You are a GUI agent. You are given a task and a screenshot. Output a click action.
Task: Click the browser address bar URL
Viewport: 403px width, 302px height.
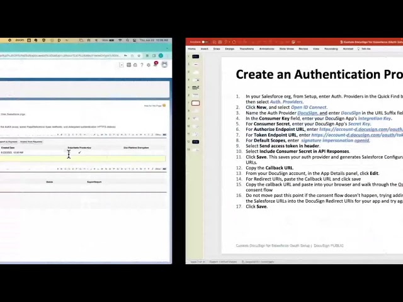(x=60, y=56)
